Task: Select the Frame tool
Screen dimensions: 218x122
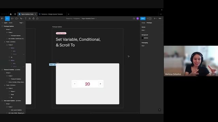Action: tap(12, 18)
